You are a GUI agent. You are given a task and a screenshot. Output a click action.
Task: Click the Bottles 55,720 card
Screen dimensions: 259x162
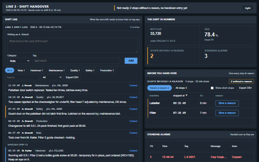[174, 35]
